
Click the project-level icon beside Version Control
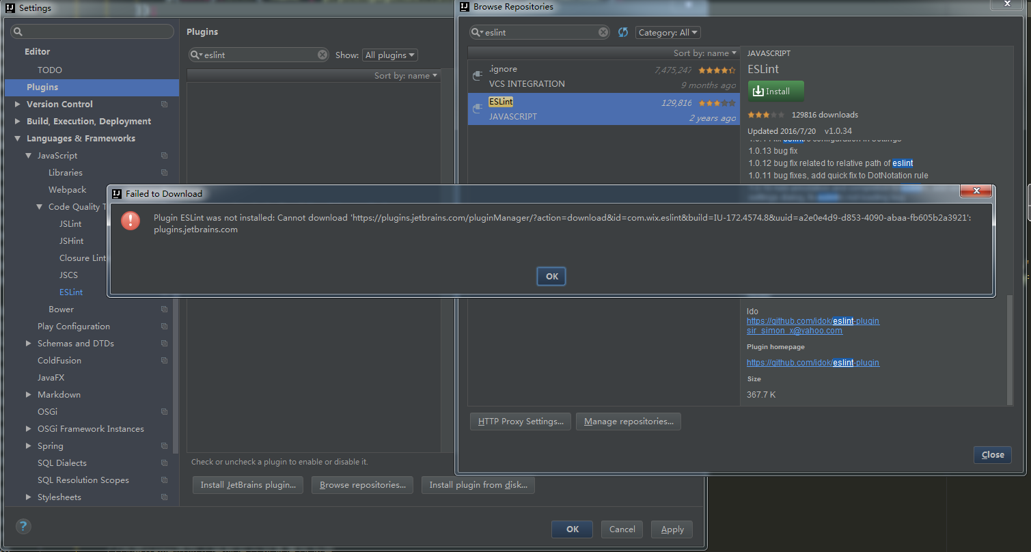(x=164, y=105)
